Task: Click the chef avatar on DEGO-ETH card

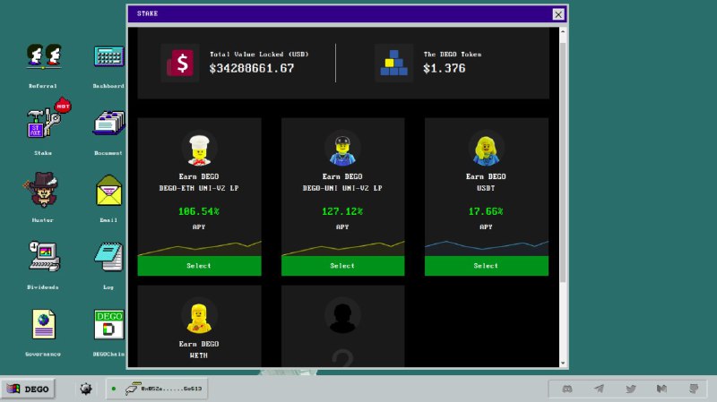Action: tap(199, 149)
